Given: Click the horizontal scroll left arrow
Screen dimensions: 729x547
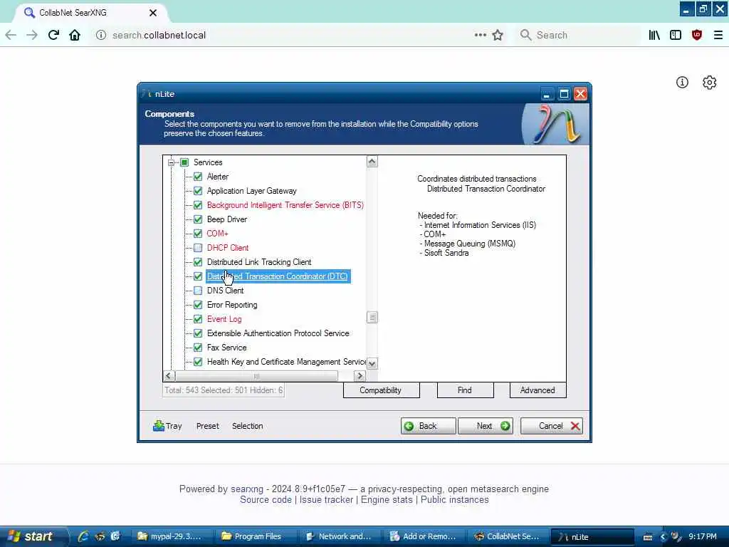Looking at the screenshot, I should (x=169, y=375).
